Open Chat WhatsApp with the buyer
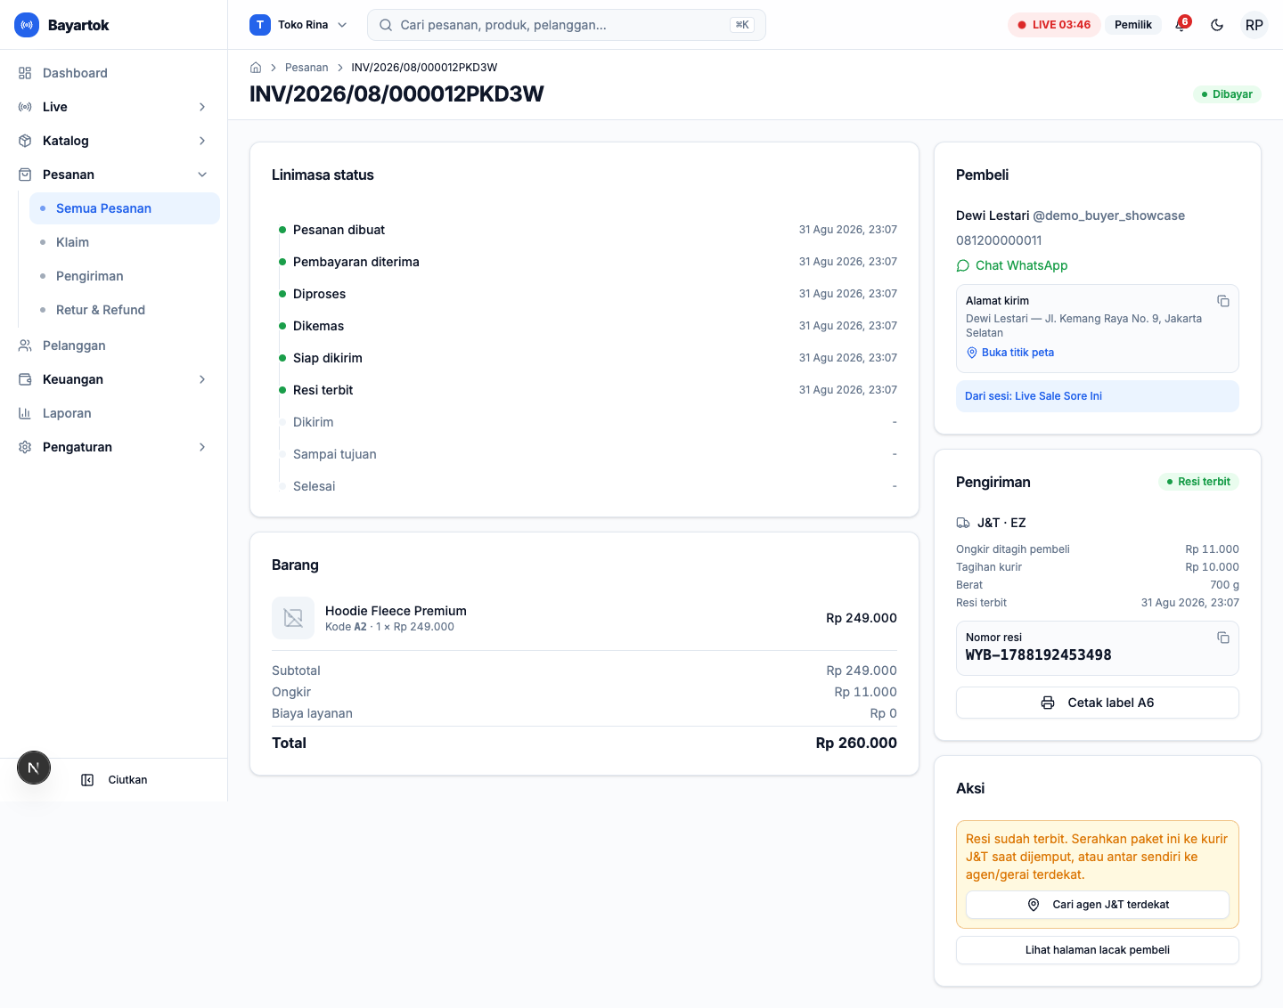1283x1008 pixels. [x=1012, y=265]
